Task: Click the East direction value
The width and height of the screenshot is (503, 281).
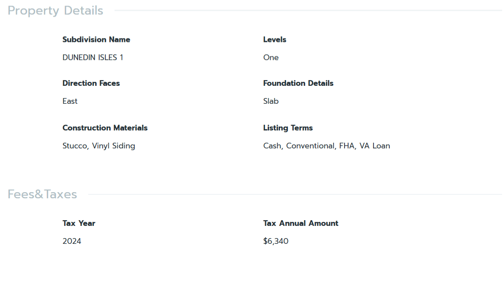Action: pos(70,101)
